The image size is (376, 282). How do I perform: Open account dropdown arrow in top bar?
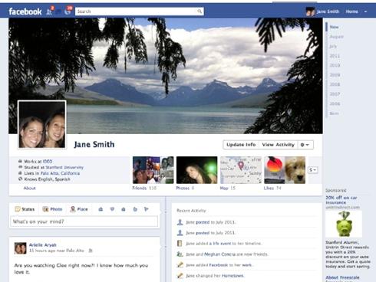365,11
